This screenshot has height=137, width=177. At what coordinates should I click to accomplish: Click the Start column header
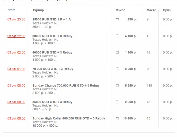11,10
